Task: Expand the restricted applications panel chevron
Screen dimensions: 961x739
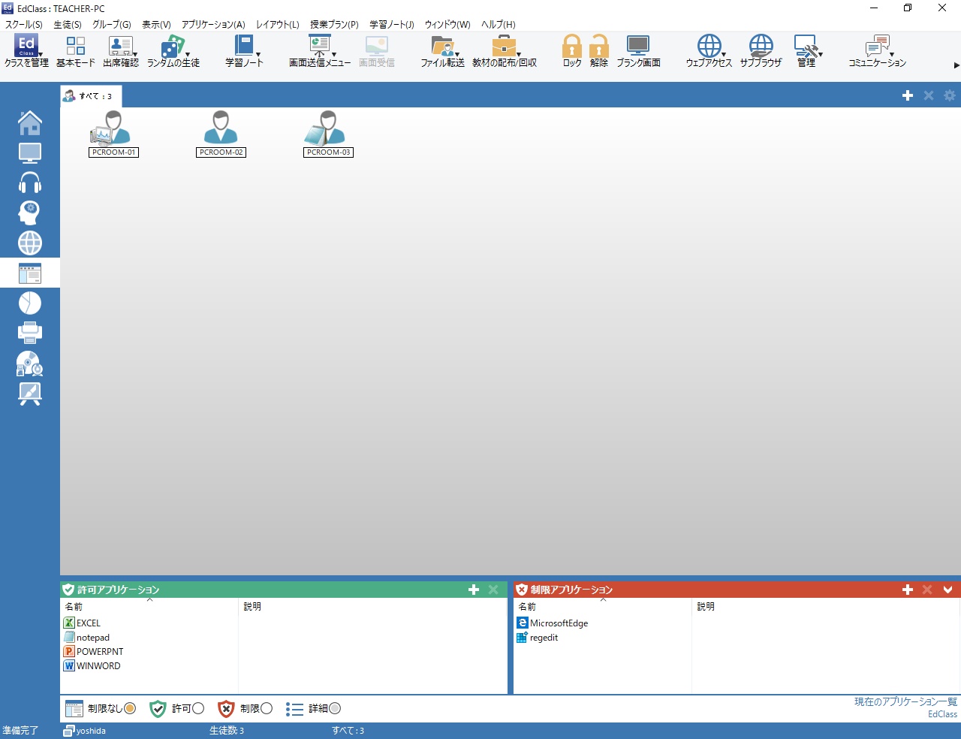Action: 947,590
